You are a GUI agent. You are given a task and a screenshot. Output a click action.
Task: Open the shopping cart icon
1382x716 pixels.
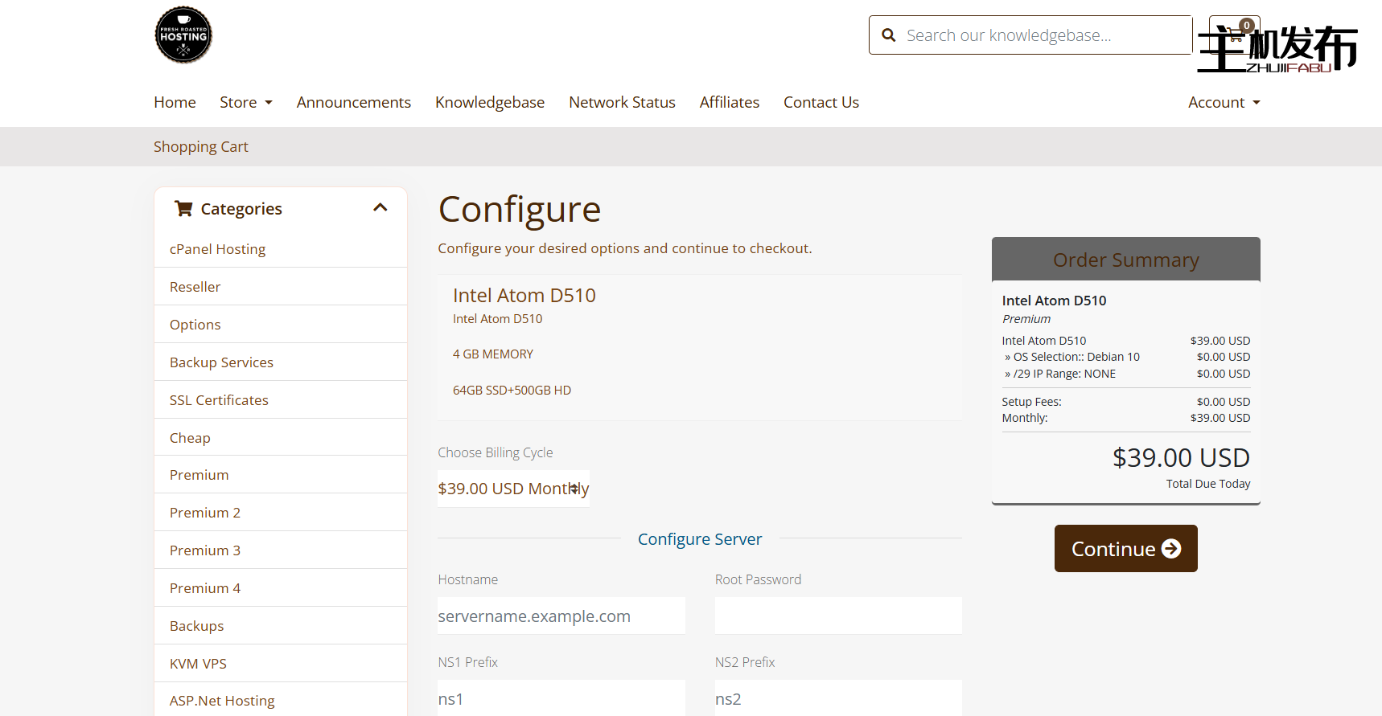point(1234,34)
